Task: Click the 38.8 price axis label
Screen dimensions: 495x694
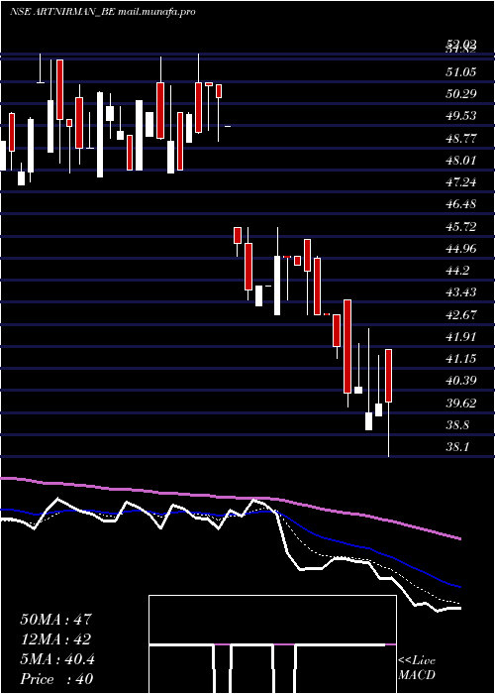Action: (457, 425)
